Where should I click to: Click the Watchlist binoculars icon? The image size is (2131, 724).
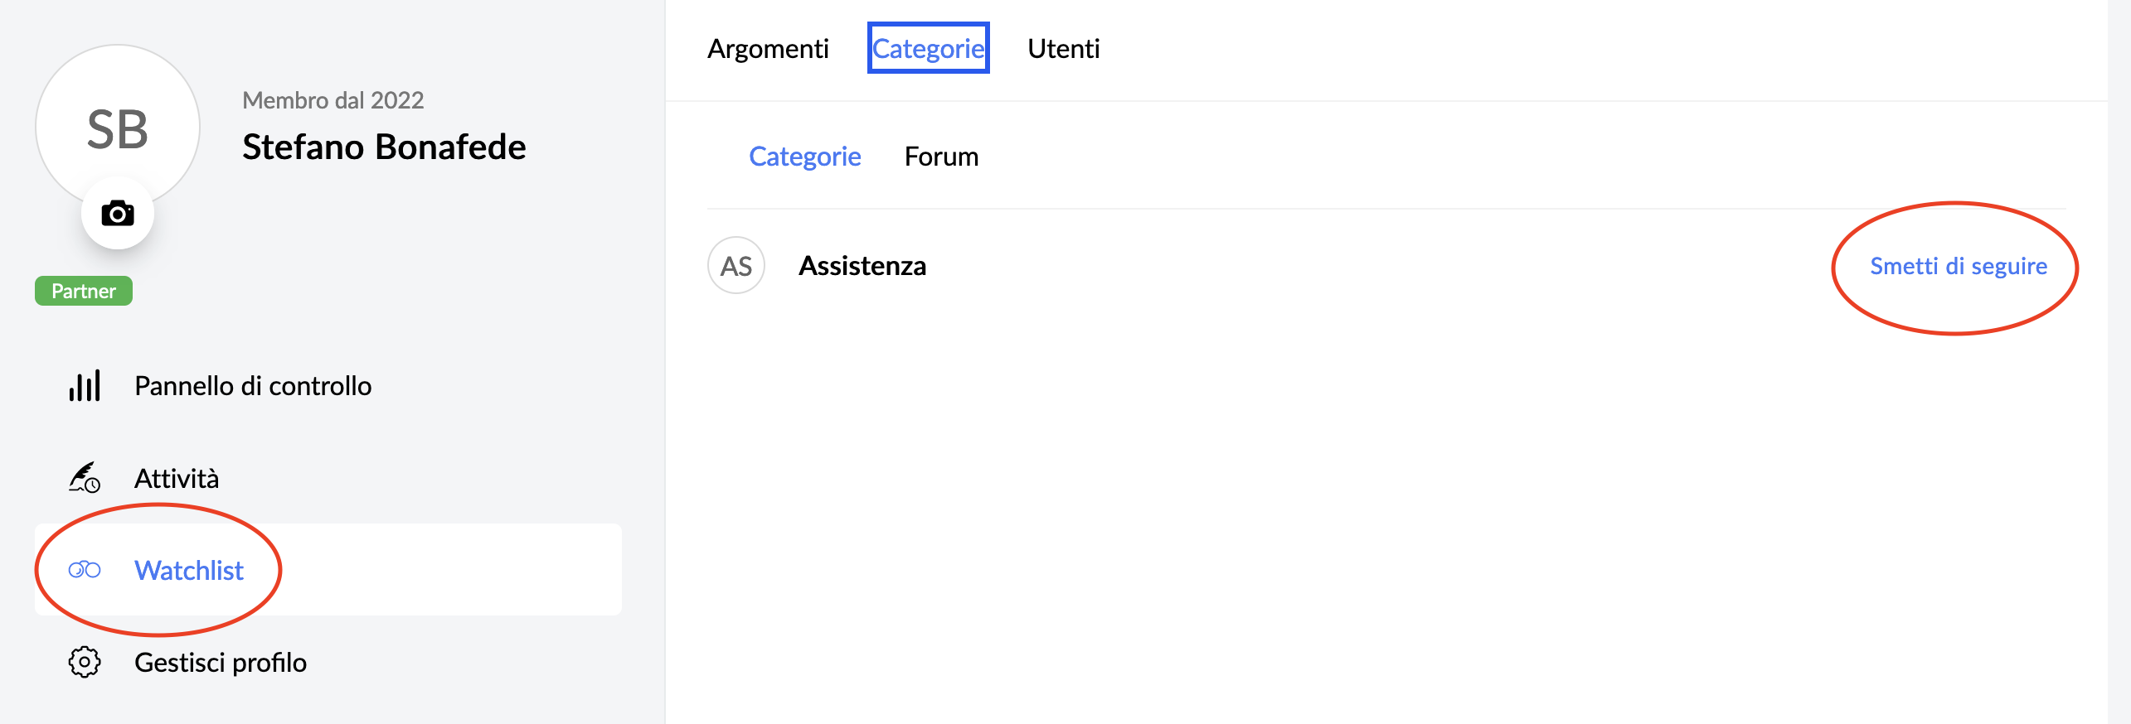point(85,570)
